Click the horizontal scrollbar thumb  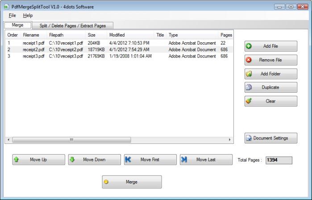tap(71, 139)
